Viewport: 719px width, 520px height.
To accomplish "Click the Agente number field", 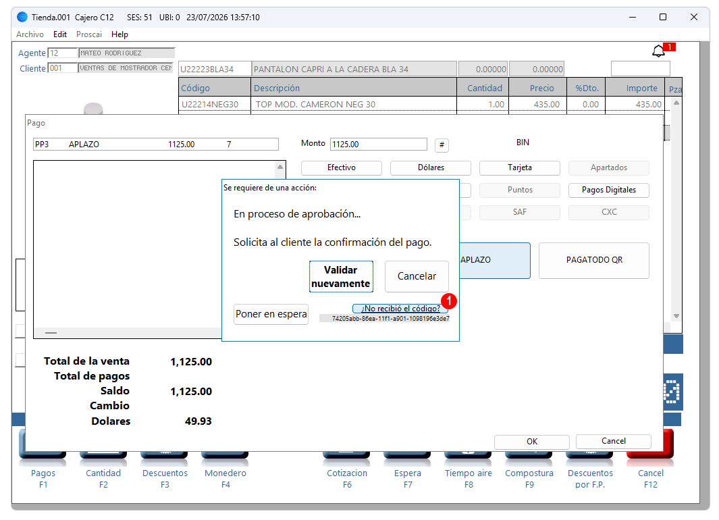I will pyautogui.click(x=62, y=53).
